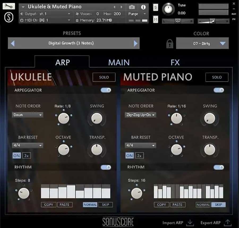239x228 pixels.
Task: Toggle the color lock padlock icon
Action: [169, 44]
